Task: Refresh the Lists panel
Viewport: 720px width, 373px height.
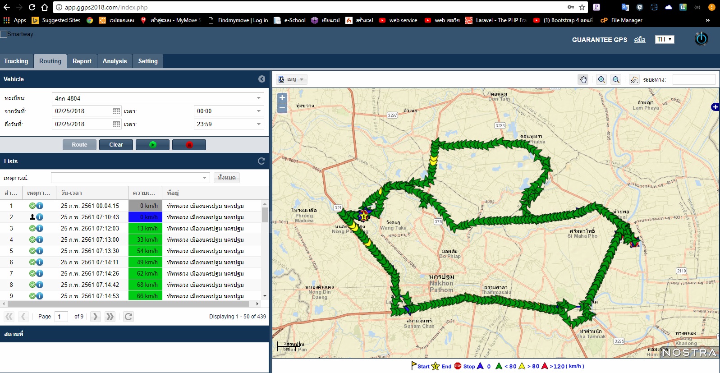Action: pos(261,161)
